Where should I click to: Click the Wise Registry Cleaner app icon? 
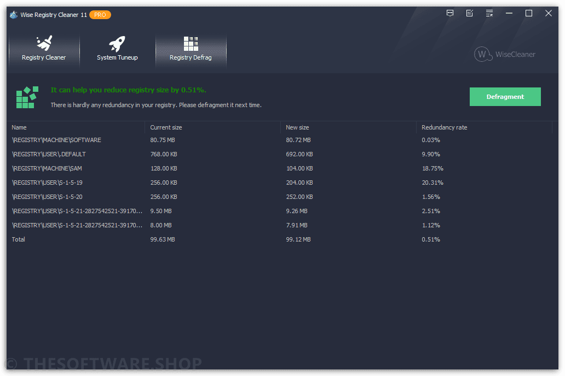pyautogui.click(x=14, y=15)
